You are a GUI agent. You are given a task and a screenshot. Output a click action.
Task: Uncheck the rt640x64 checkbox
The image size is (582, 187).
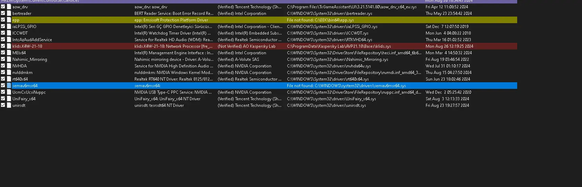[3, 79]
